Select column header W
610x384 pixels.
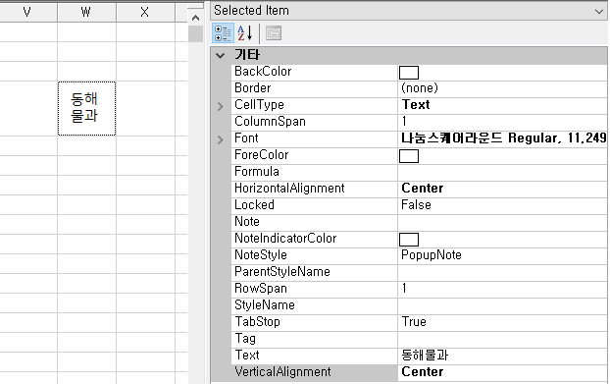(86, 12)
